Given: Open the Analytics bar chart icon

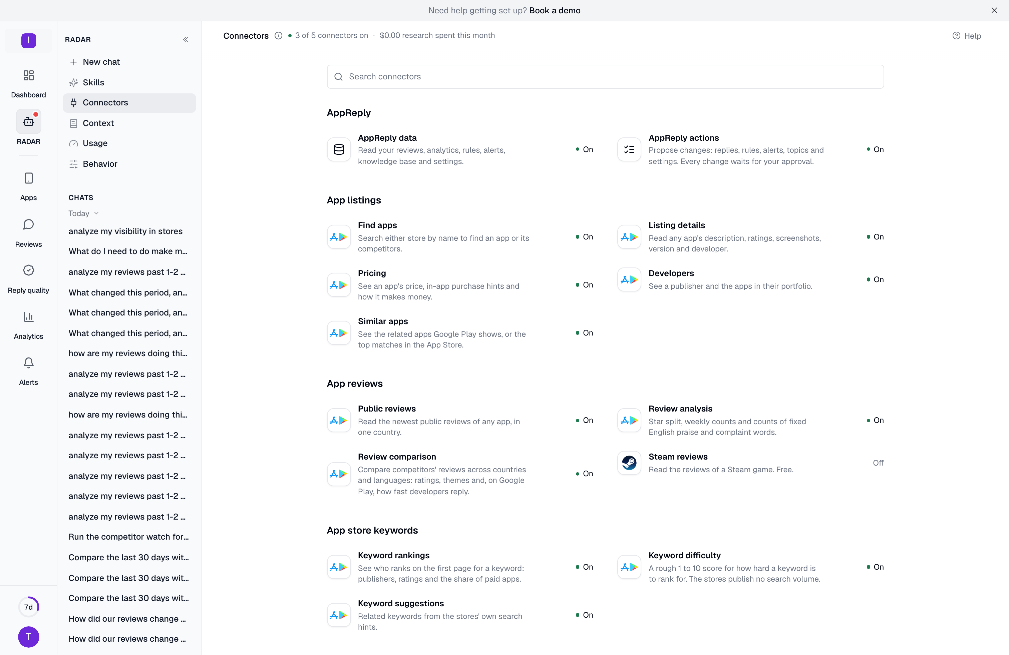Looking at the screenshot, I should click(28, 316).
